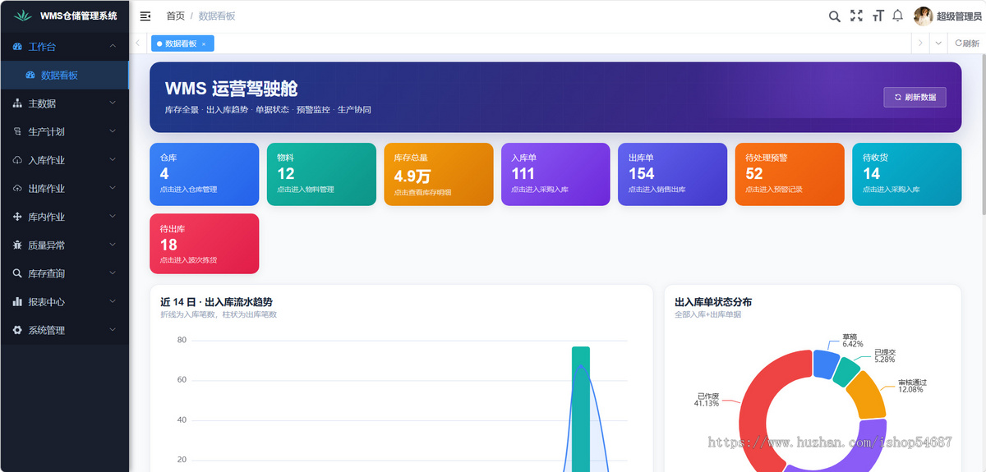This screenshot has width=986, height=472.
Task: Click the 入库作业 cloud icon
Action: click(x=17, y=160)
